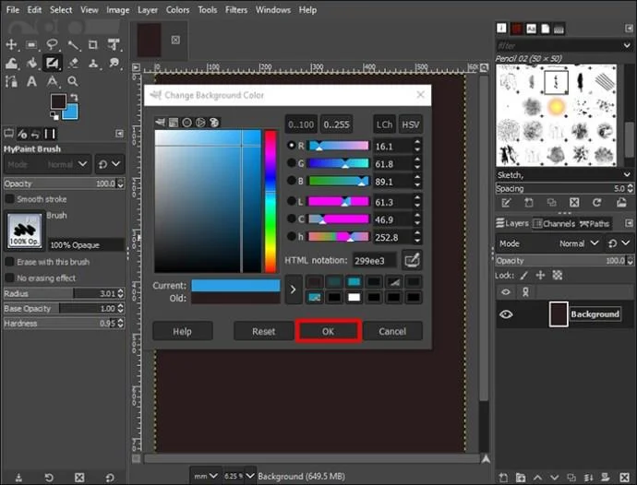Create a new layer

click(x=503, y=478)
